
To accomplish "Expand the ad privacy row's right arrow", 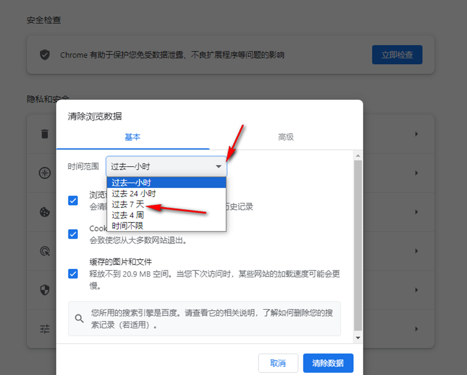I will pos(417,251).
